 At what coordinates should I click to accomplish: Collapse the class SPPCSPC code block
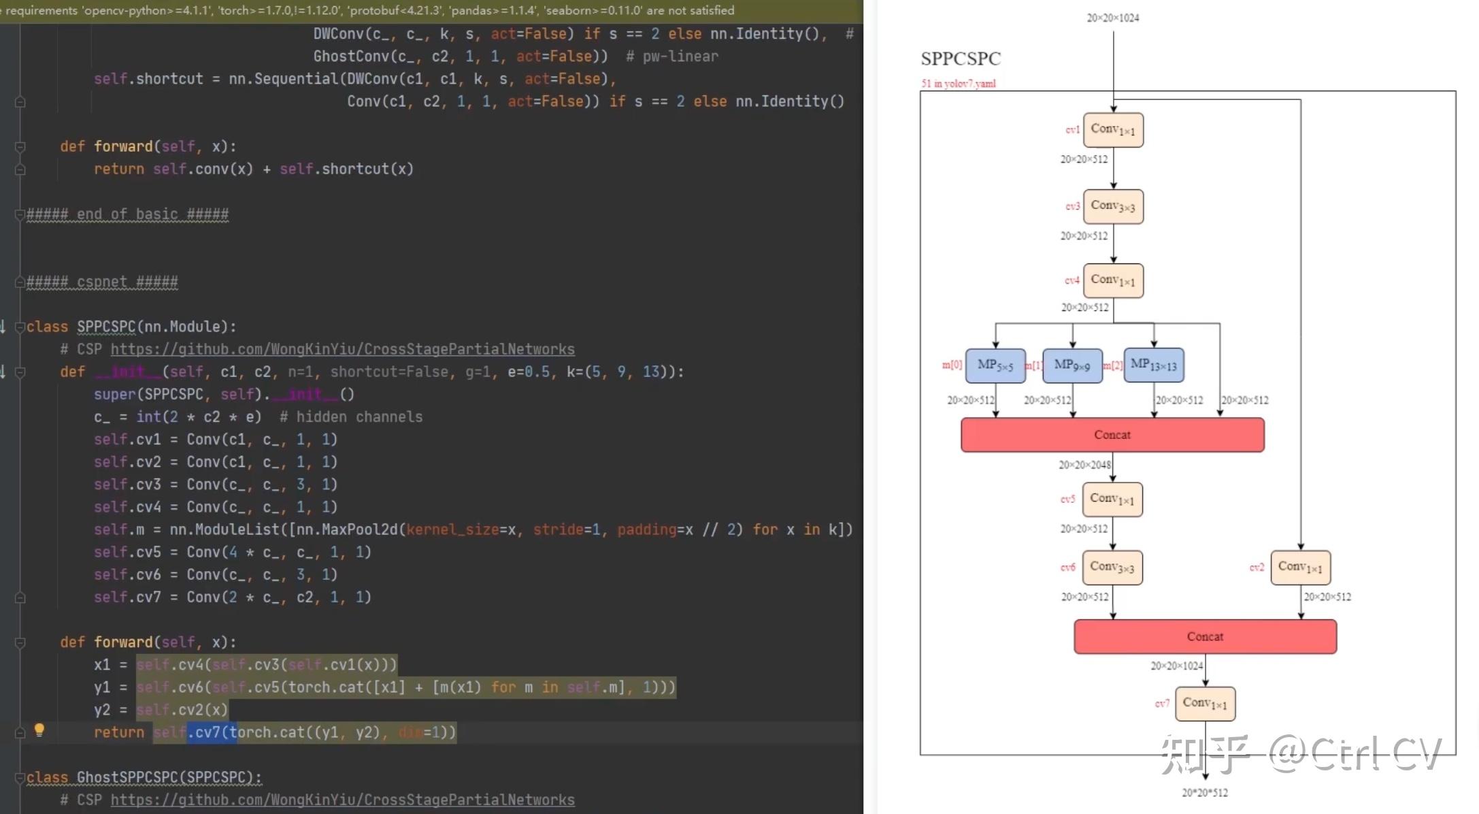(x=20, y=327)
